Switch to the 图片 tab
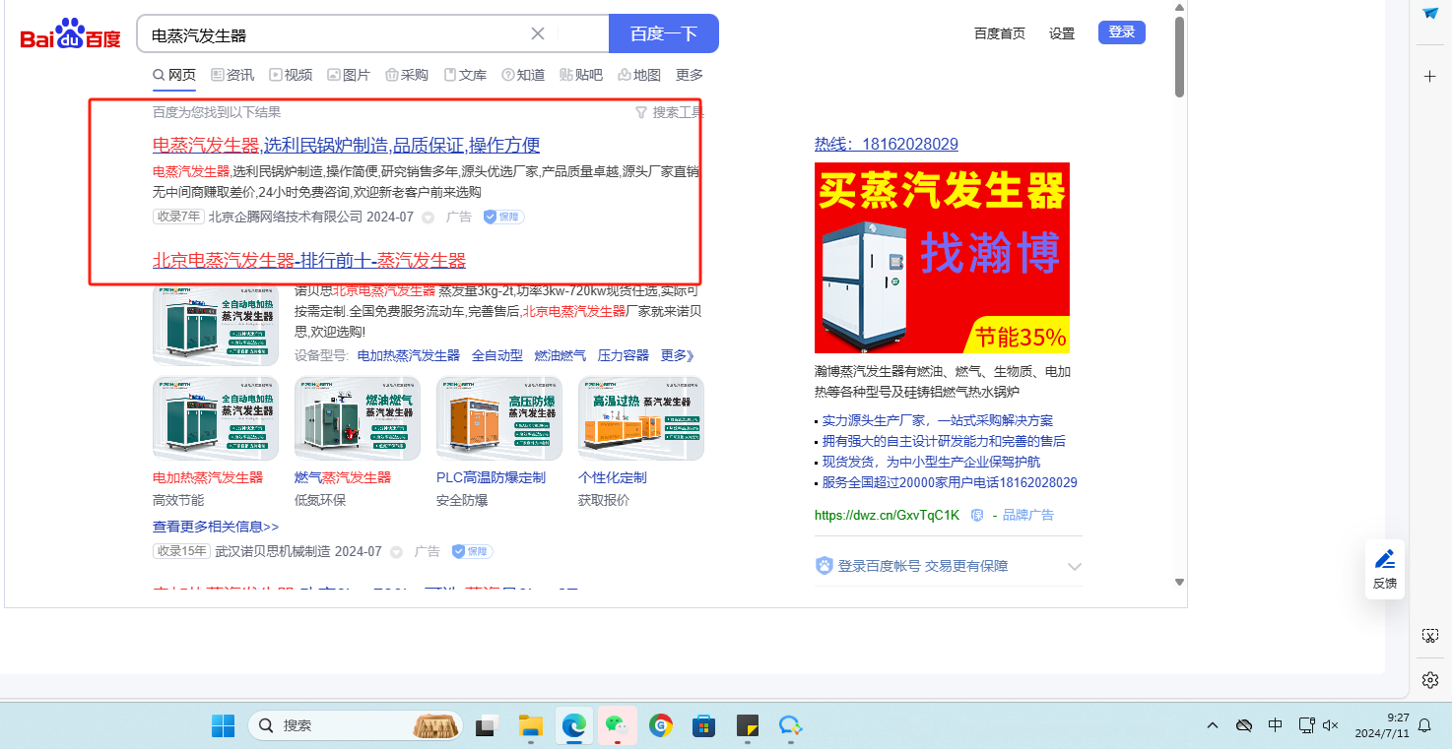The height and width of the screenshot is (749, 1452). (x=349, y=75)
